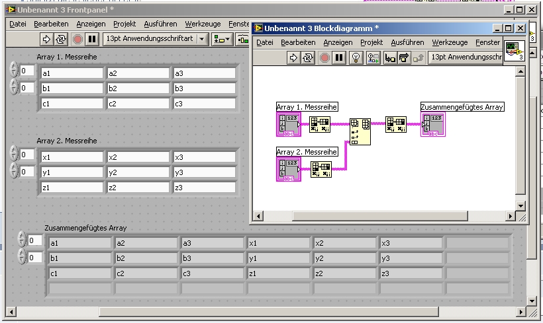The width and height of the screenshot is (543, 323).
Task: Click cell x3 in Zusammengefügtes Array
Action: 411,243
